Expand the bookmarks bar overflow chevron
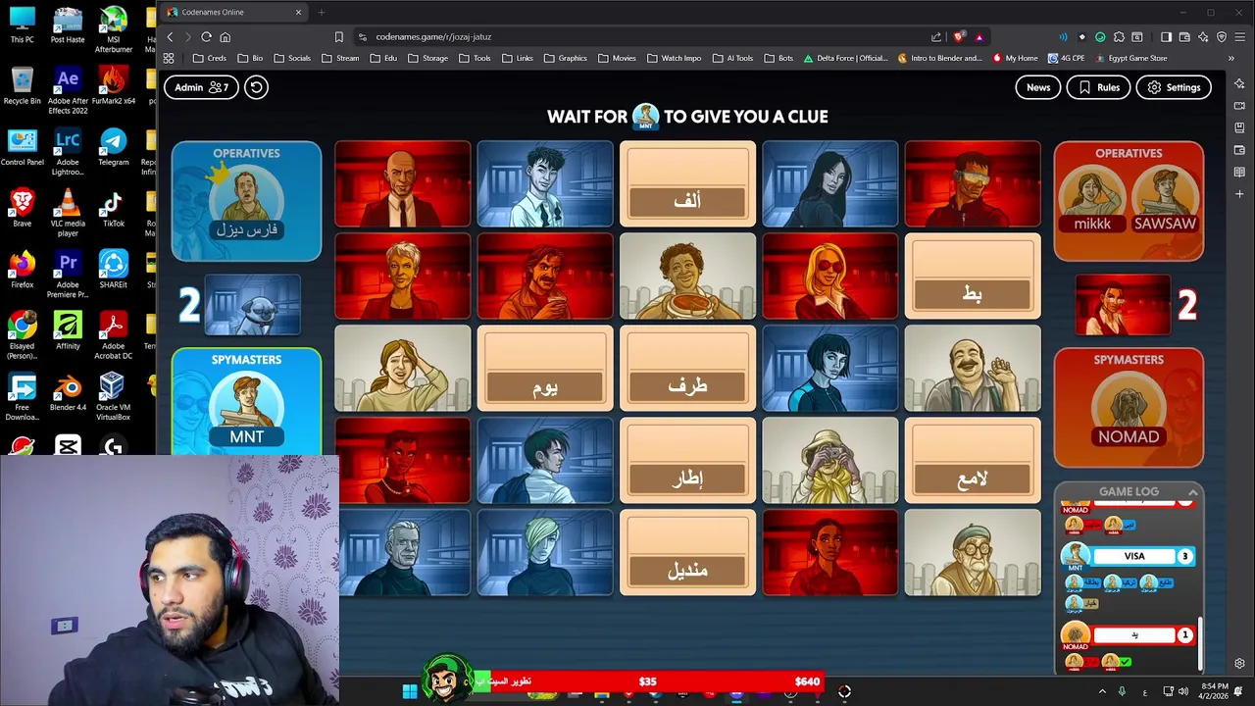Viewport: 1255px width, 706px height. [1231, 58]
